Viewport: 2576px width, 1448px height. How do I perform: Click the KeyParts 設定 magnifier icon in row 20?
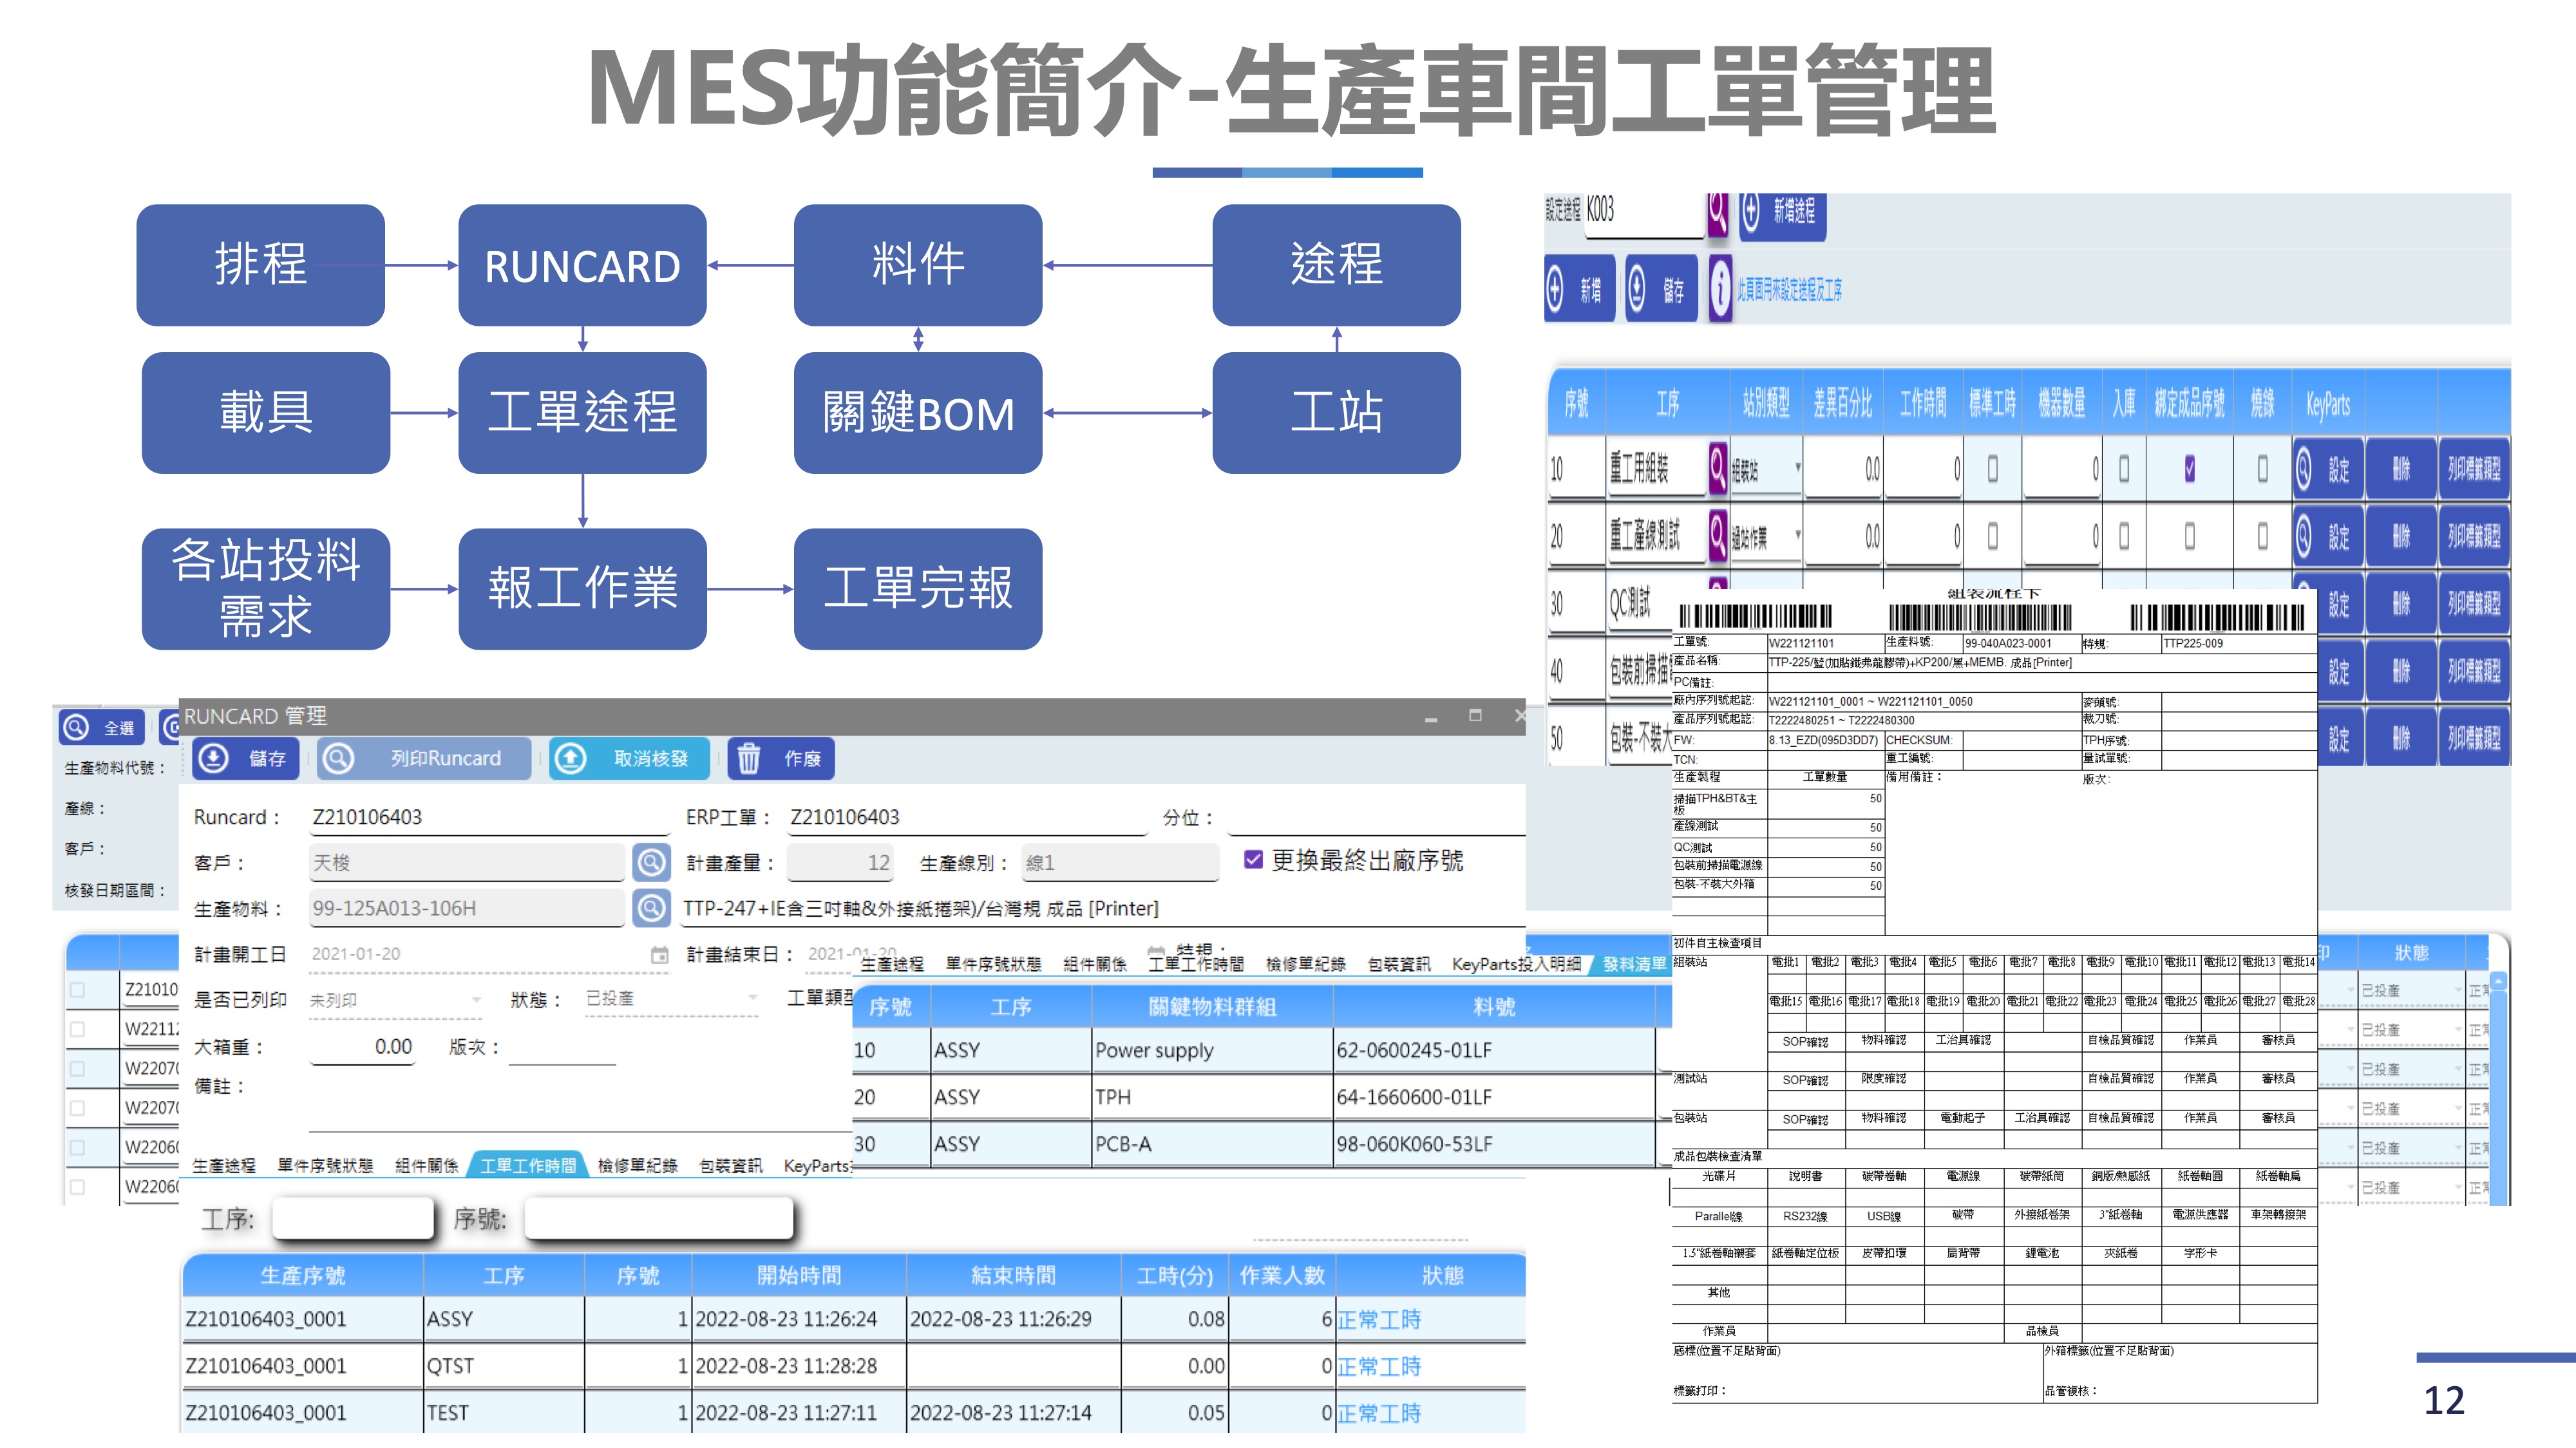pyautogui.click(x=2303, y=536)
